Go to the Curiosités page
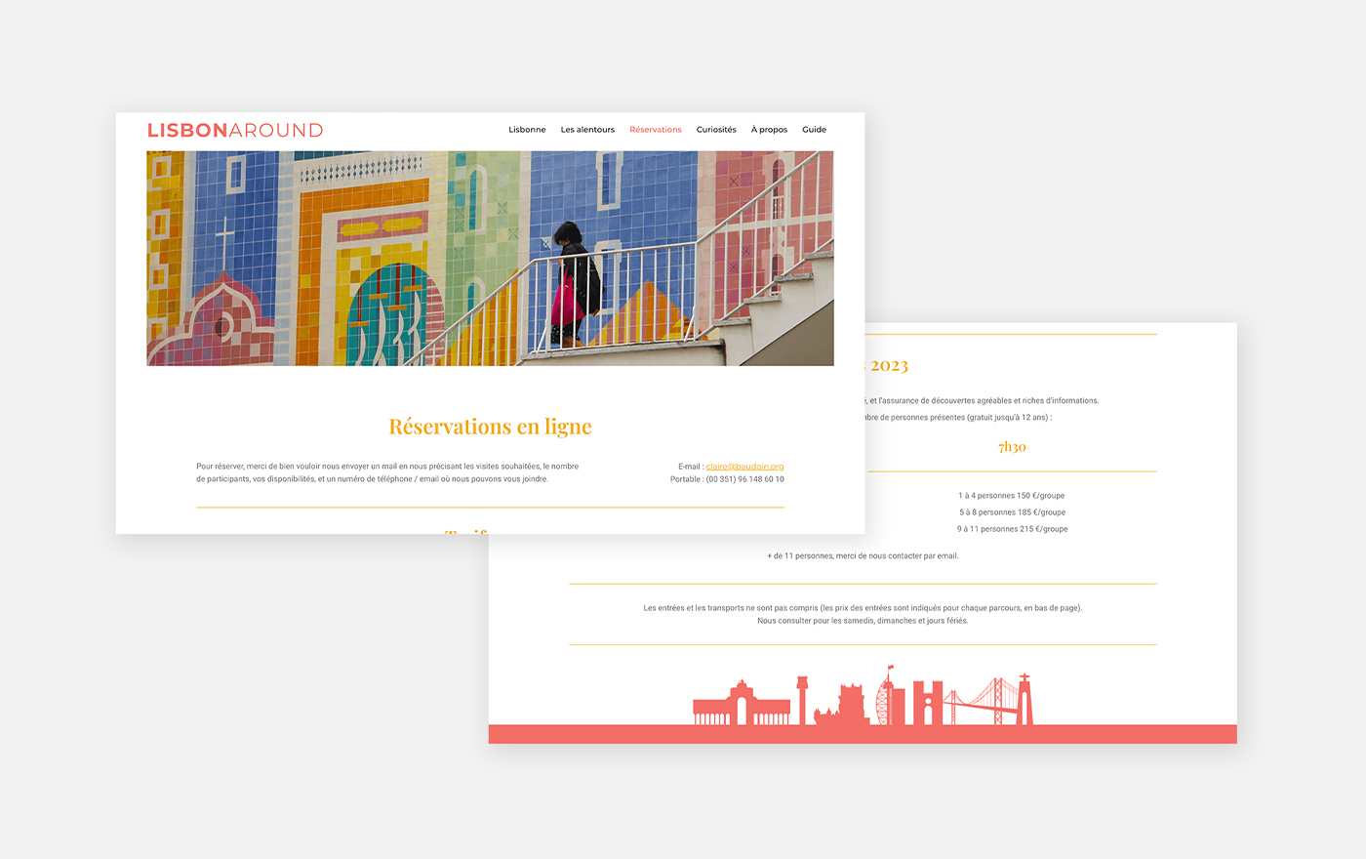The height and width of the screenshot is (859, 1366). [x=716, y=130]
